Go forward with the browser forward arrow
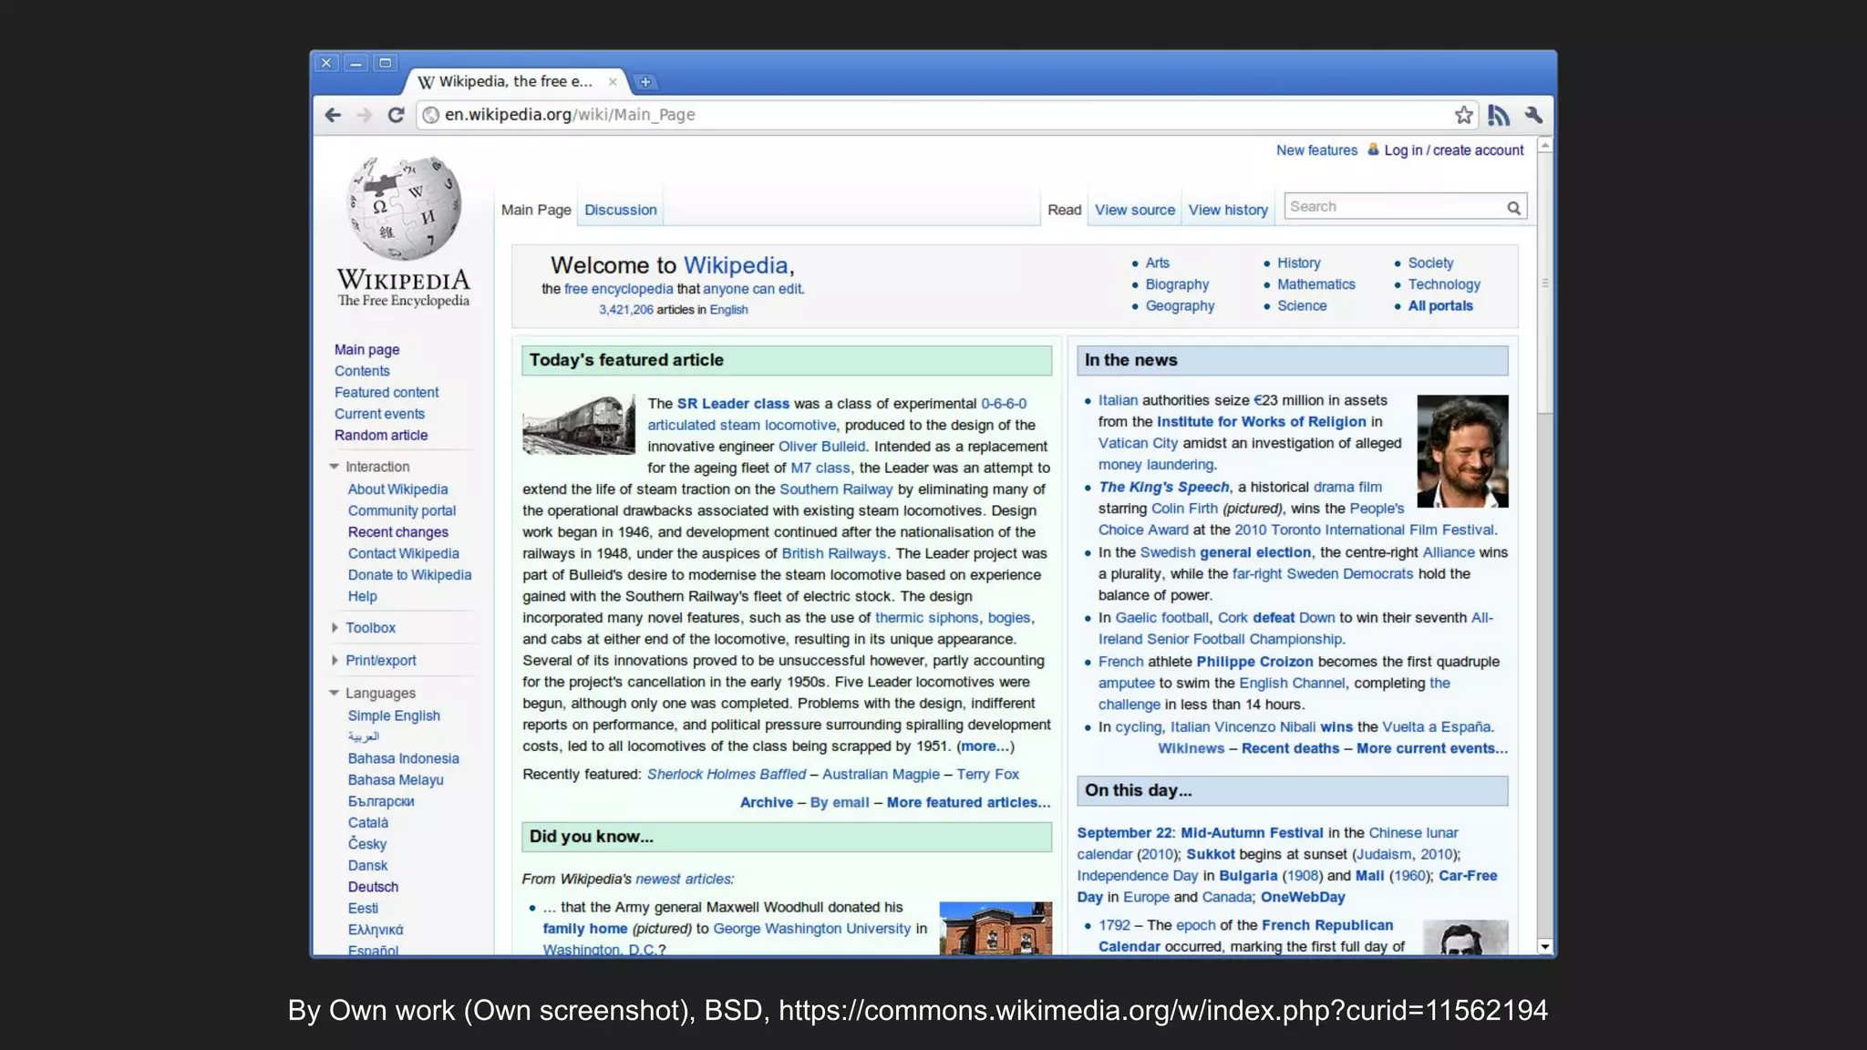 (364, 115)
